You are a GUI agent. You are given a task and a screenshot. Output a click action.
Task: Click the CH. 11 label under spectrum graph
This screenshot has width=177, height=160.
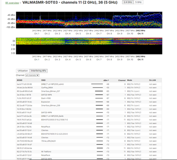click(140, 34)
